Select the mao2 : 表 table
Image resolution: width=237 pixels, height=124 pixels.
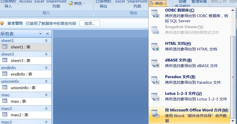coord(26,115)
